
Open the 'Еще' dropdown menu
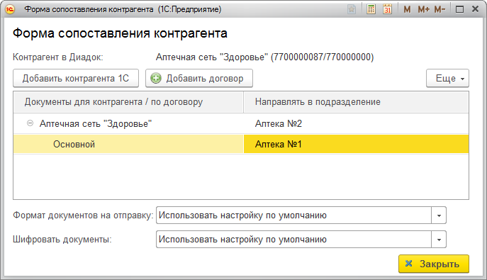pyautogui.click(x=447, y=78)
